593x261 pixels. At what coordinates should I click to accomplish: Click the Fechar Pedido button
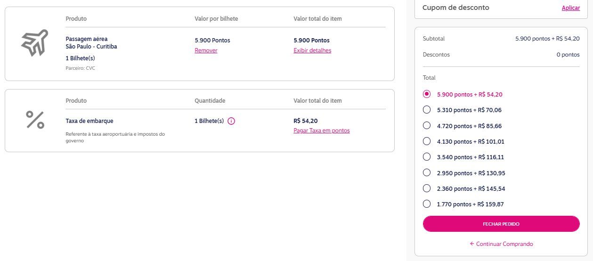(501, 224)
